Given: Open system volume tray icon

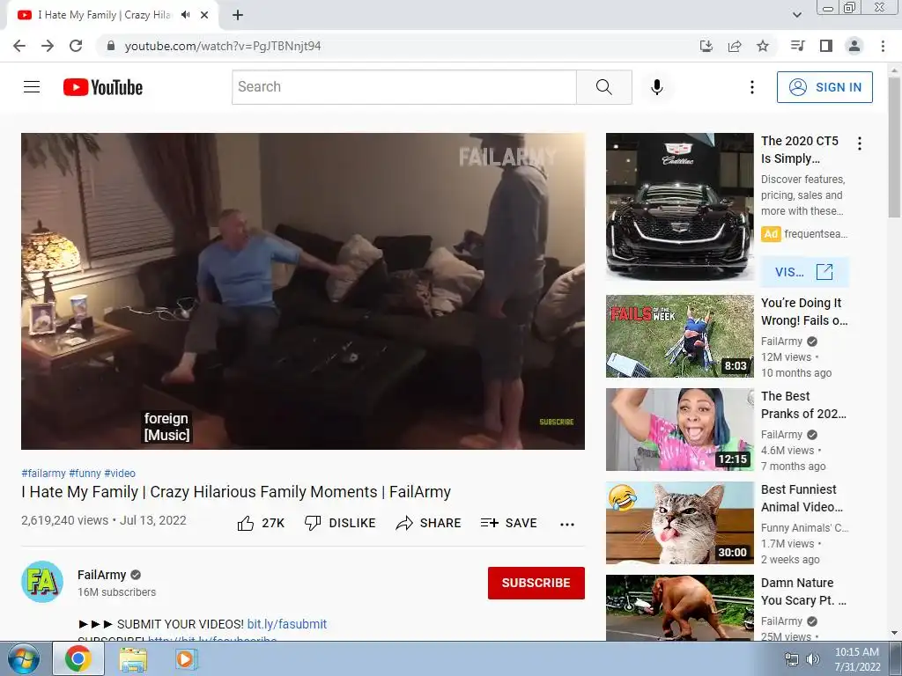Looking at the screenshot, I should click(813, 659).
